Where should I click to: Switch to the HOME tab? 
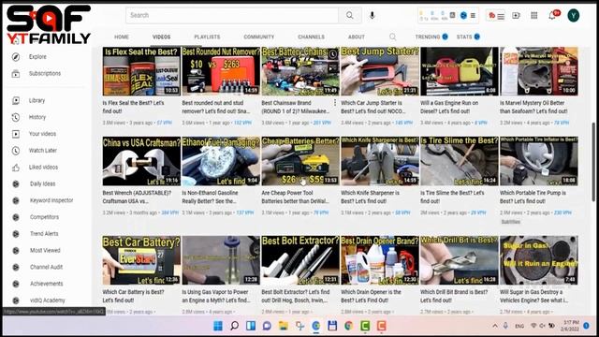[122, 37]
